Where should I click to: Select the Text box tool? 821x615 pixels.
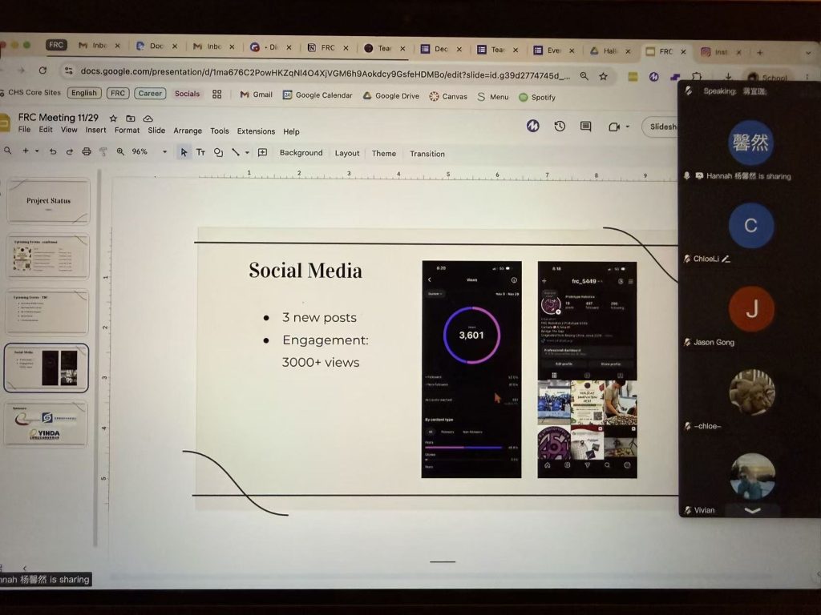[200, 152]
